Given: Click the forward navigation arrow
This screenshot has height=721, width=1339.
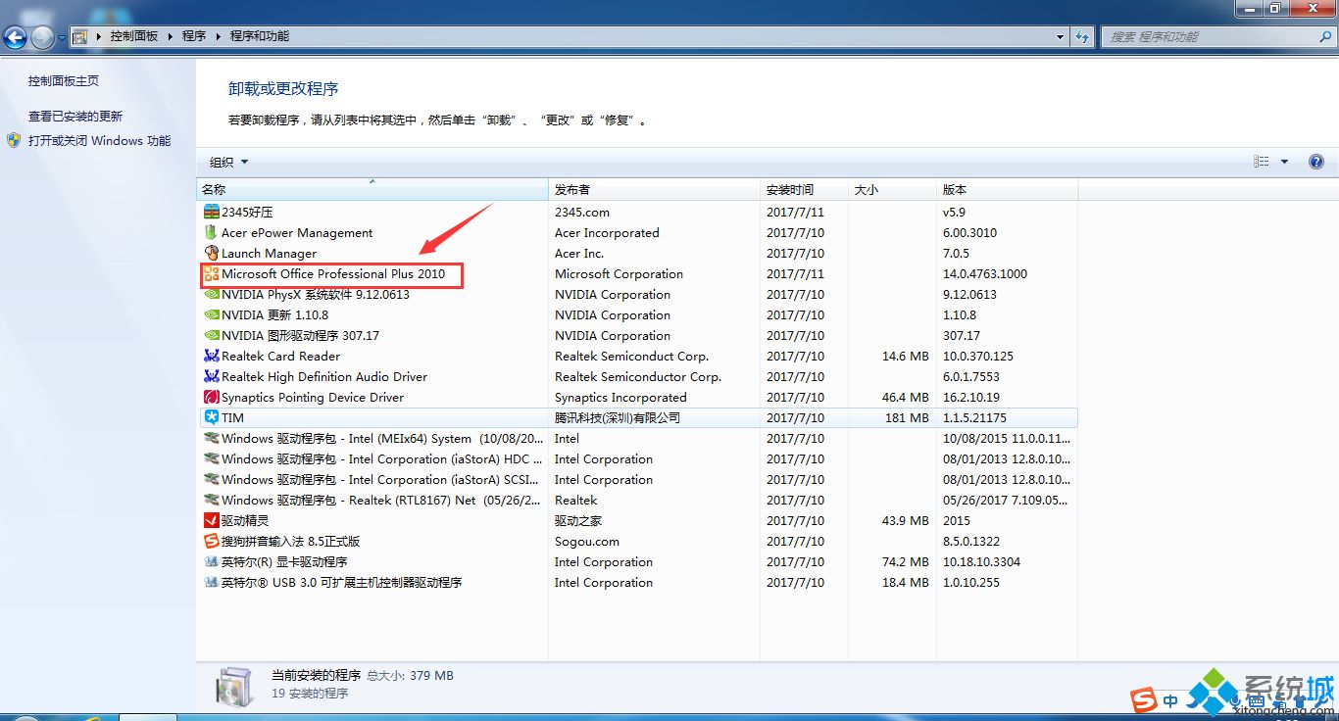Looking at the screenshot, I should point(42,37).
